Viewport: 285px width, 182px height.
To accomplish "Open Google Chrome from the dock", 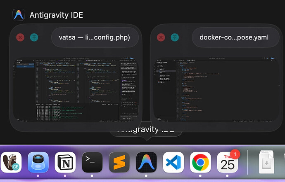I will click(200, 162).
